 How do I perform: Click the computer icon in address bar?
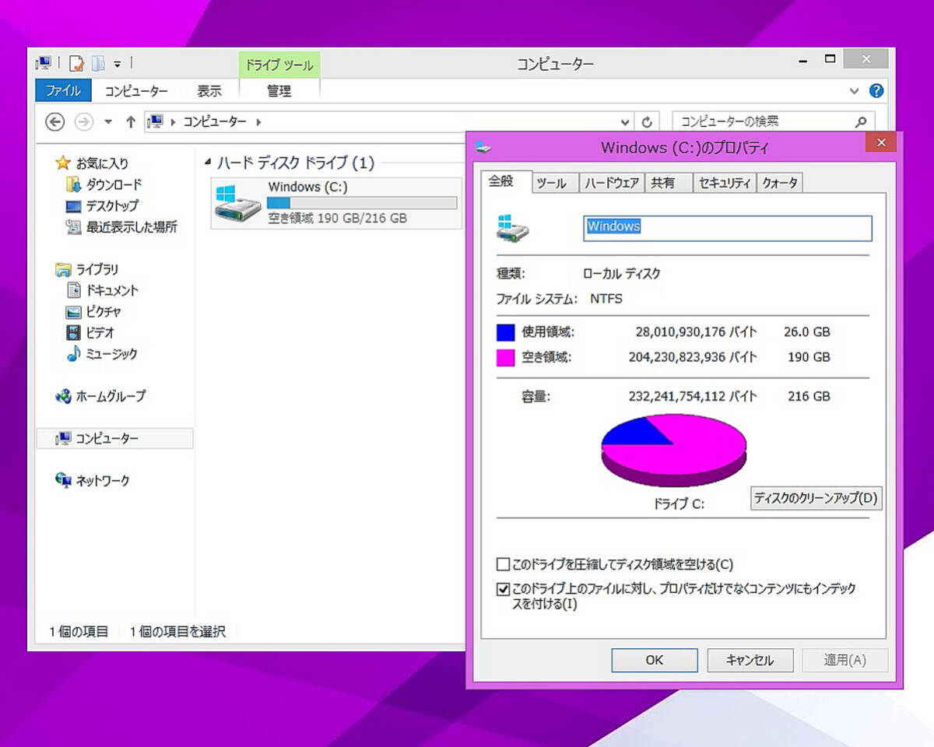pyautogui.click(x=156, y=121)
